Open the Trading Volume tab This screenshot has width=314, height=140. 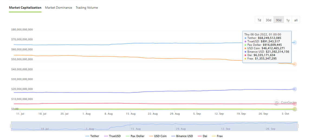pyautogui.click(x=87, y=8)
